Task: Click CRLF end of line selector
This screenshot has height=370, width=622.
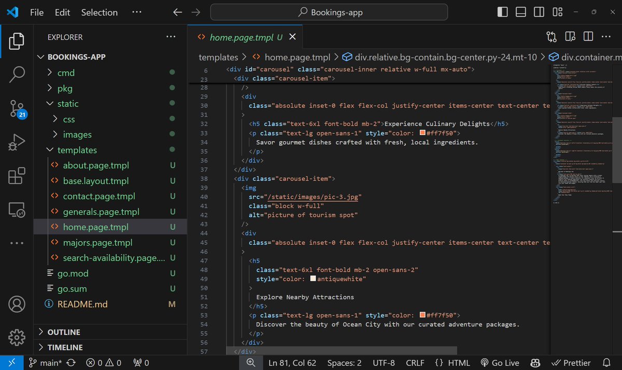Action: (415, 363)
